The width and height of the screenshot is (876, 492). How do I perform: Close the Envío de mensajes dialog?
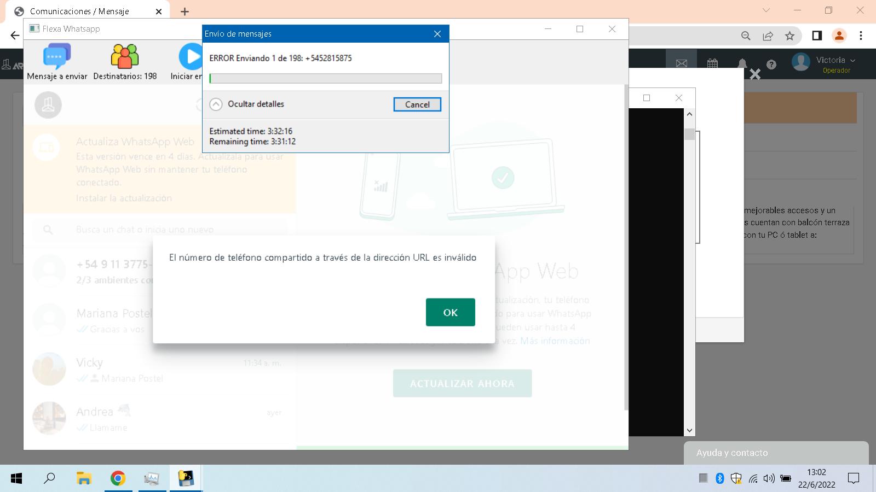point(437,34)
